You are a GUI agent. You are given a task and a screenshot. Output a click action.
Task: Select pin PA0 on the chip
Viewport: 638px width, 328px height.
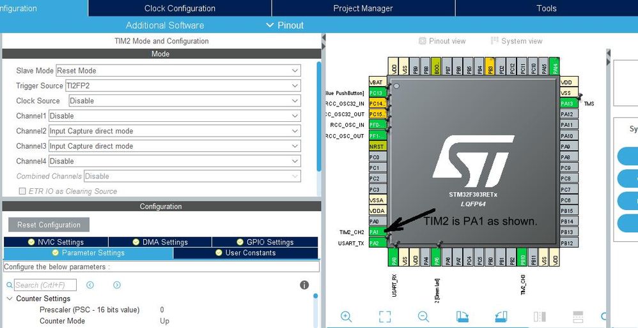pos(378,221)
